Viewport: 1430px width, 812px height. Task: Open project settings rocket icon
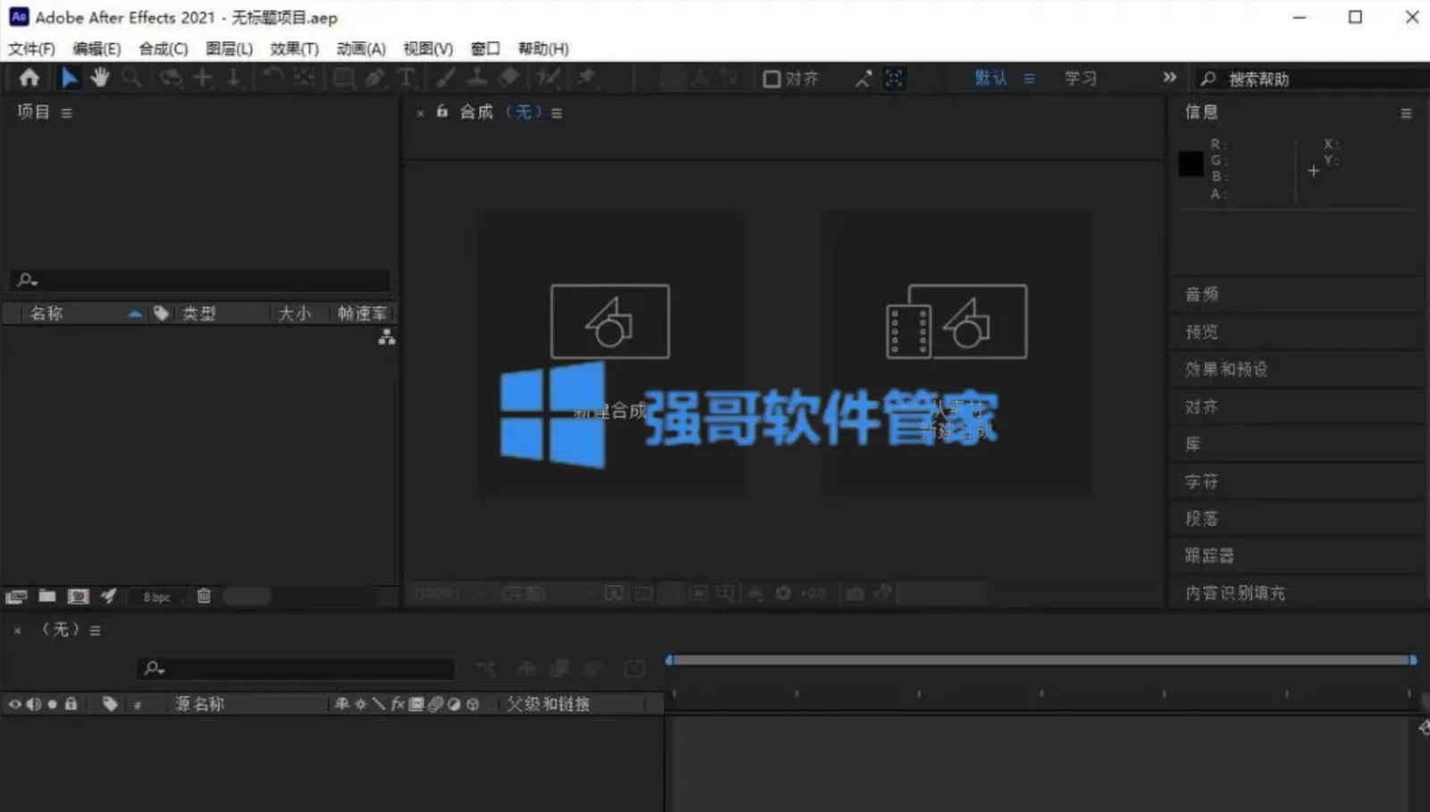108,596
